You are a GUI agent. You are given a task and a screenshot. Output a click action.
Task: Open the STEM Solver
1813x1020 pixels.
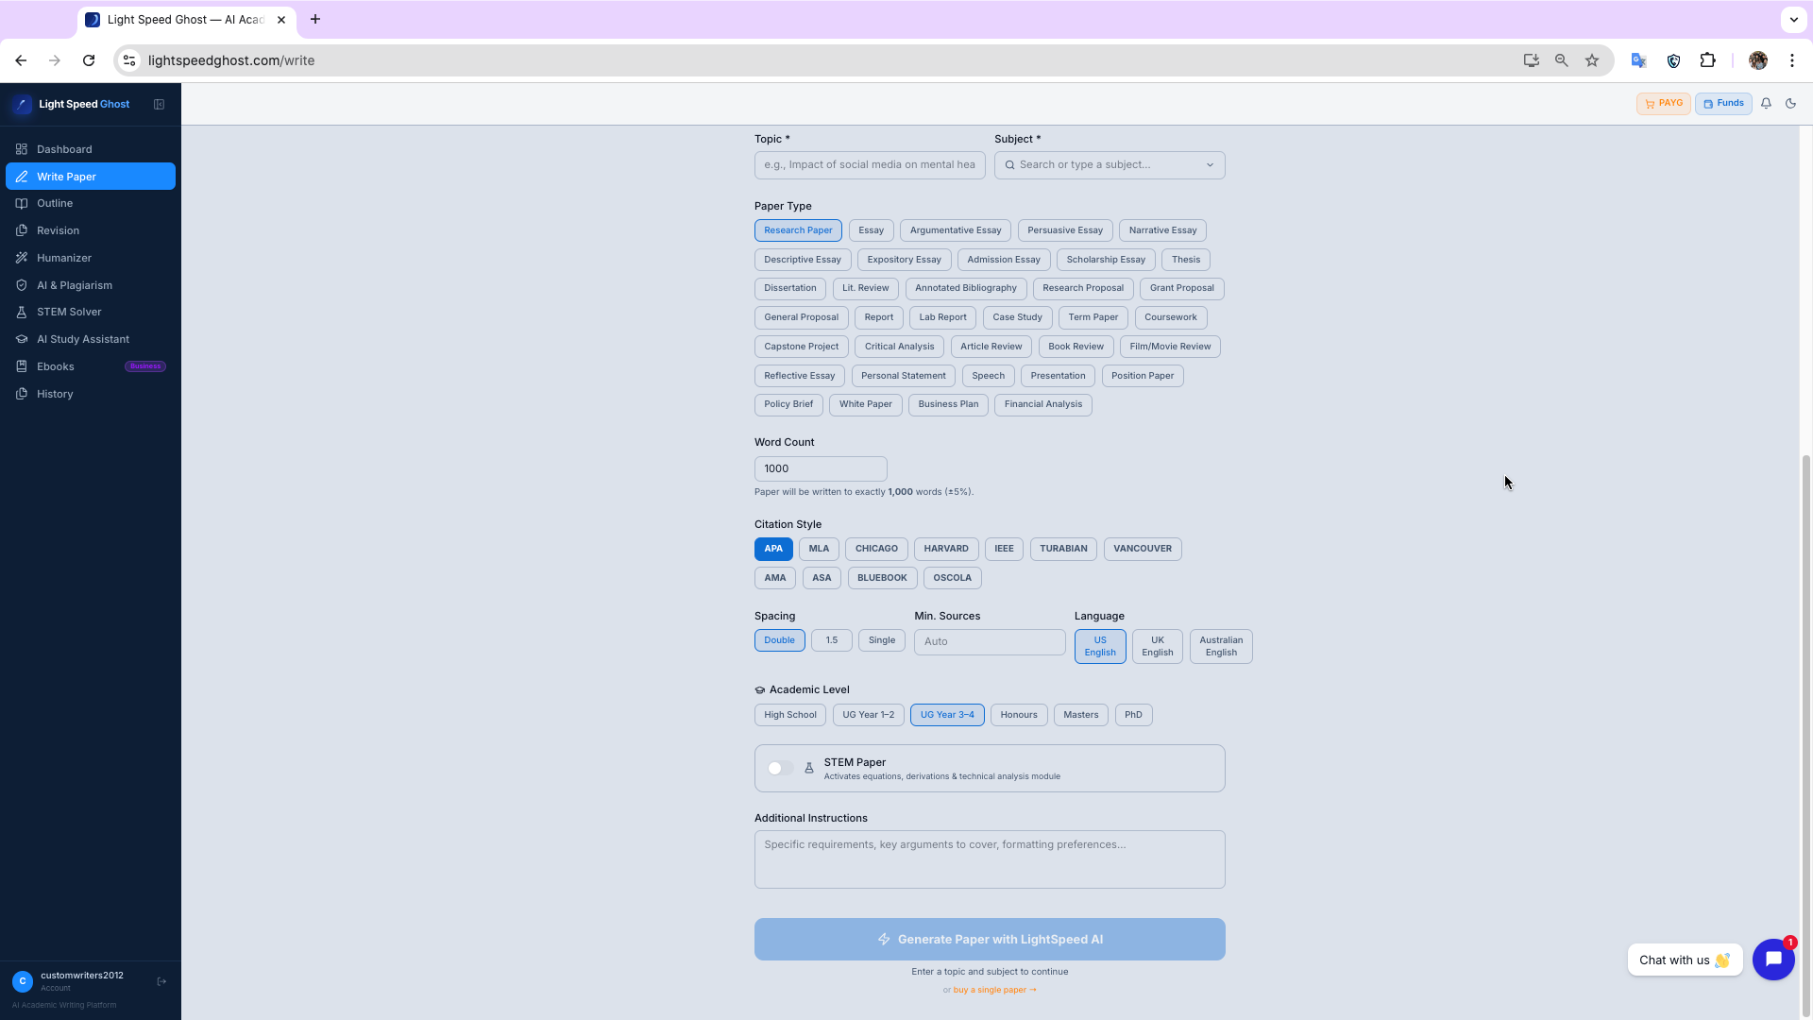pos(91,312)
